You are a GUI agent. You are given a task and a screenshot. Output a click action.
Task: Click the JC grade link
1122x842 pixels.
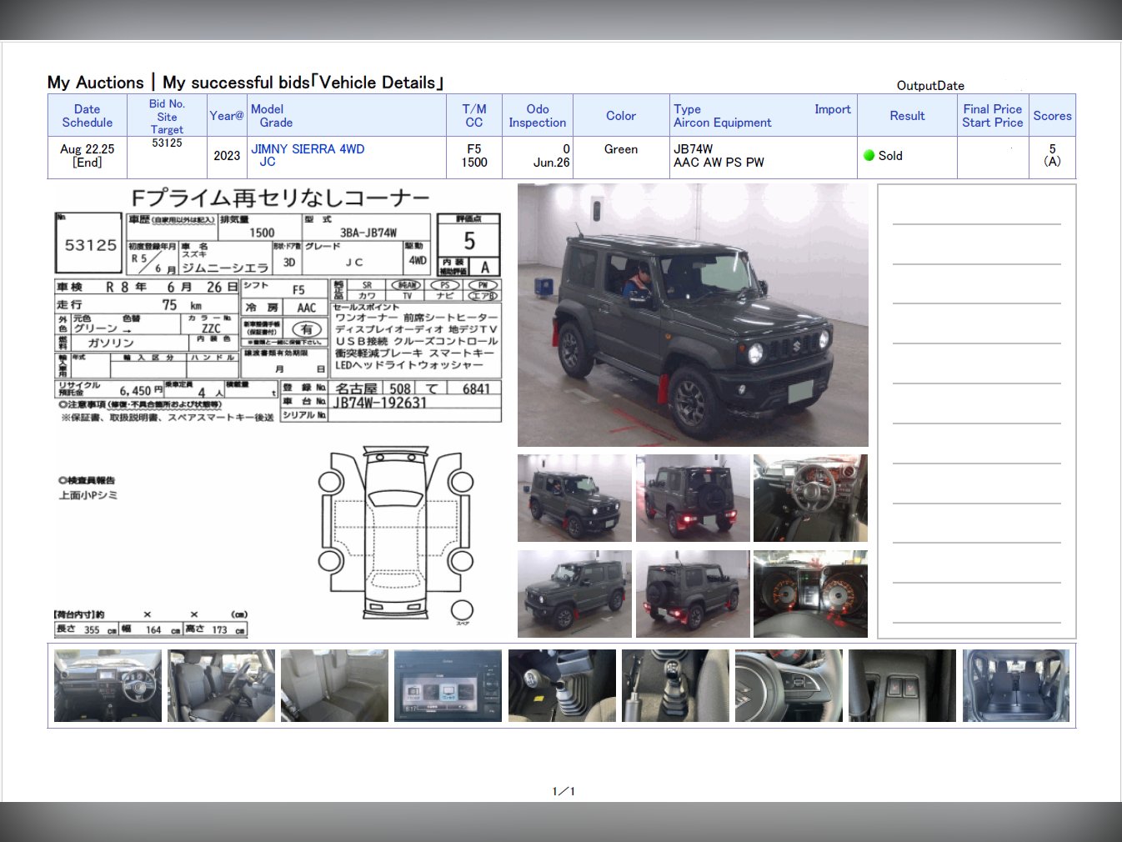click(x=268, y=162)
